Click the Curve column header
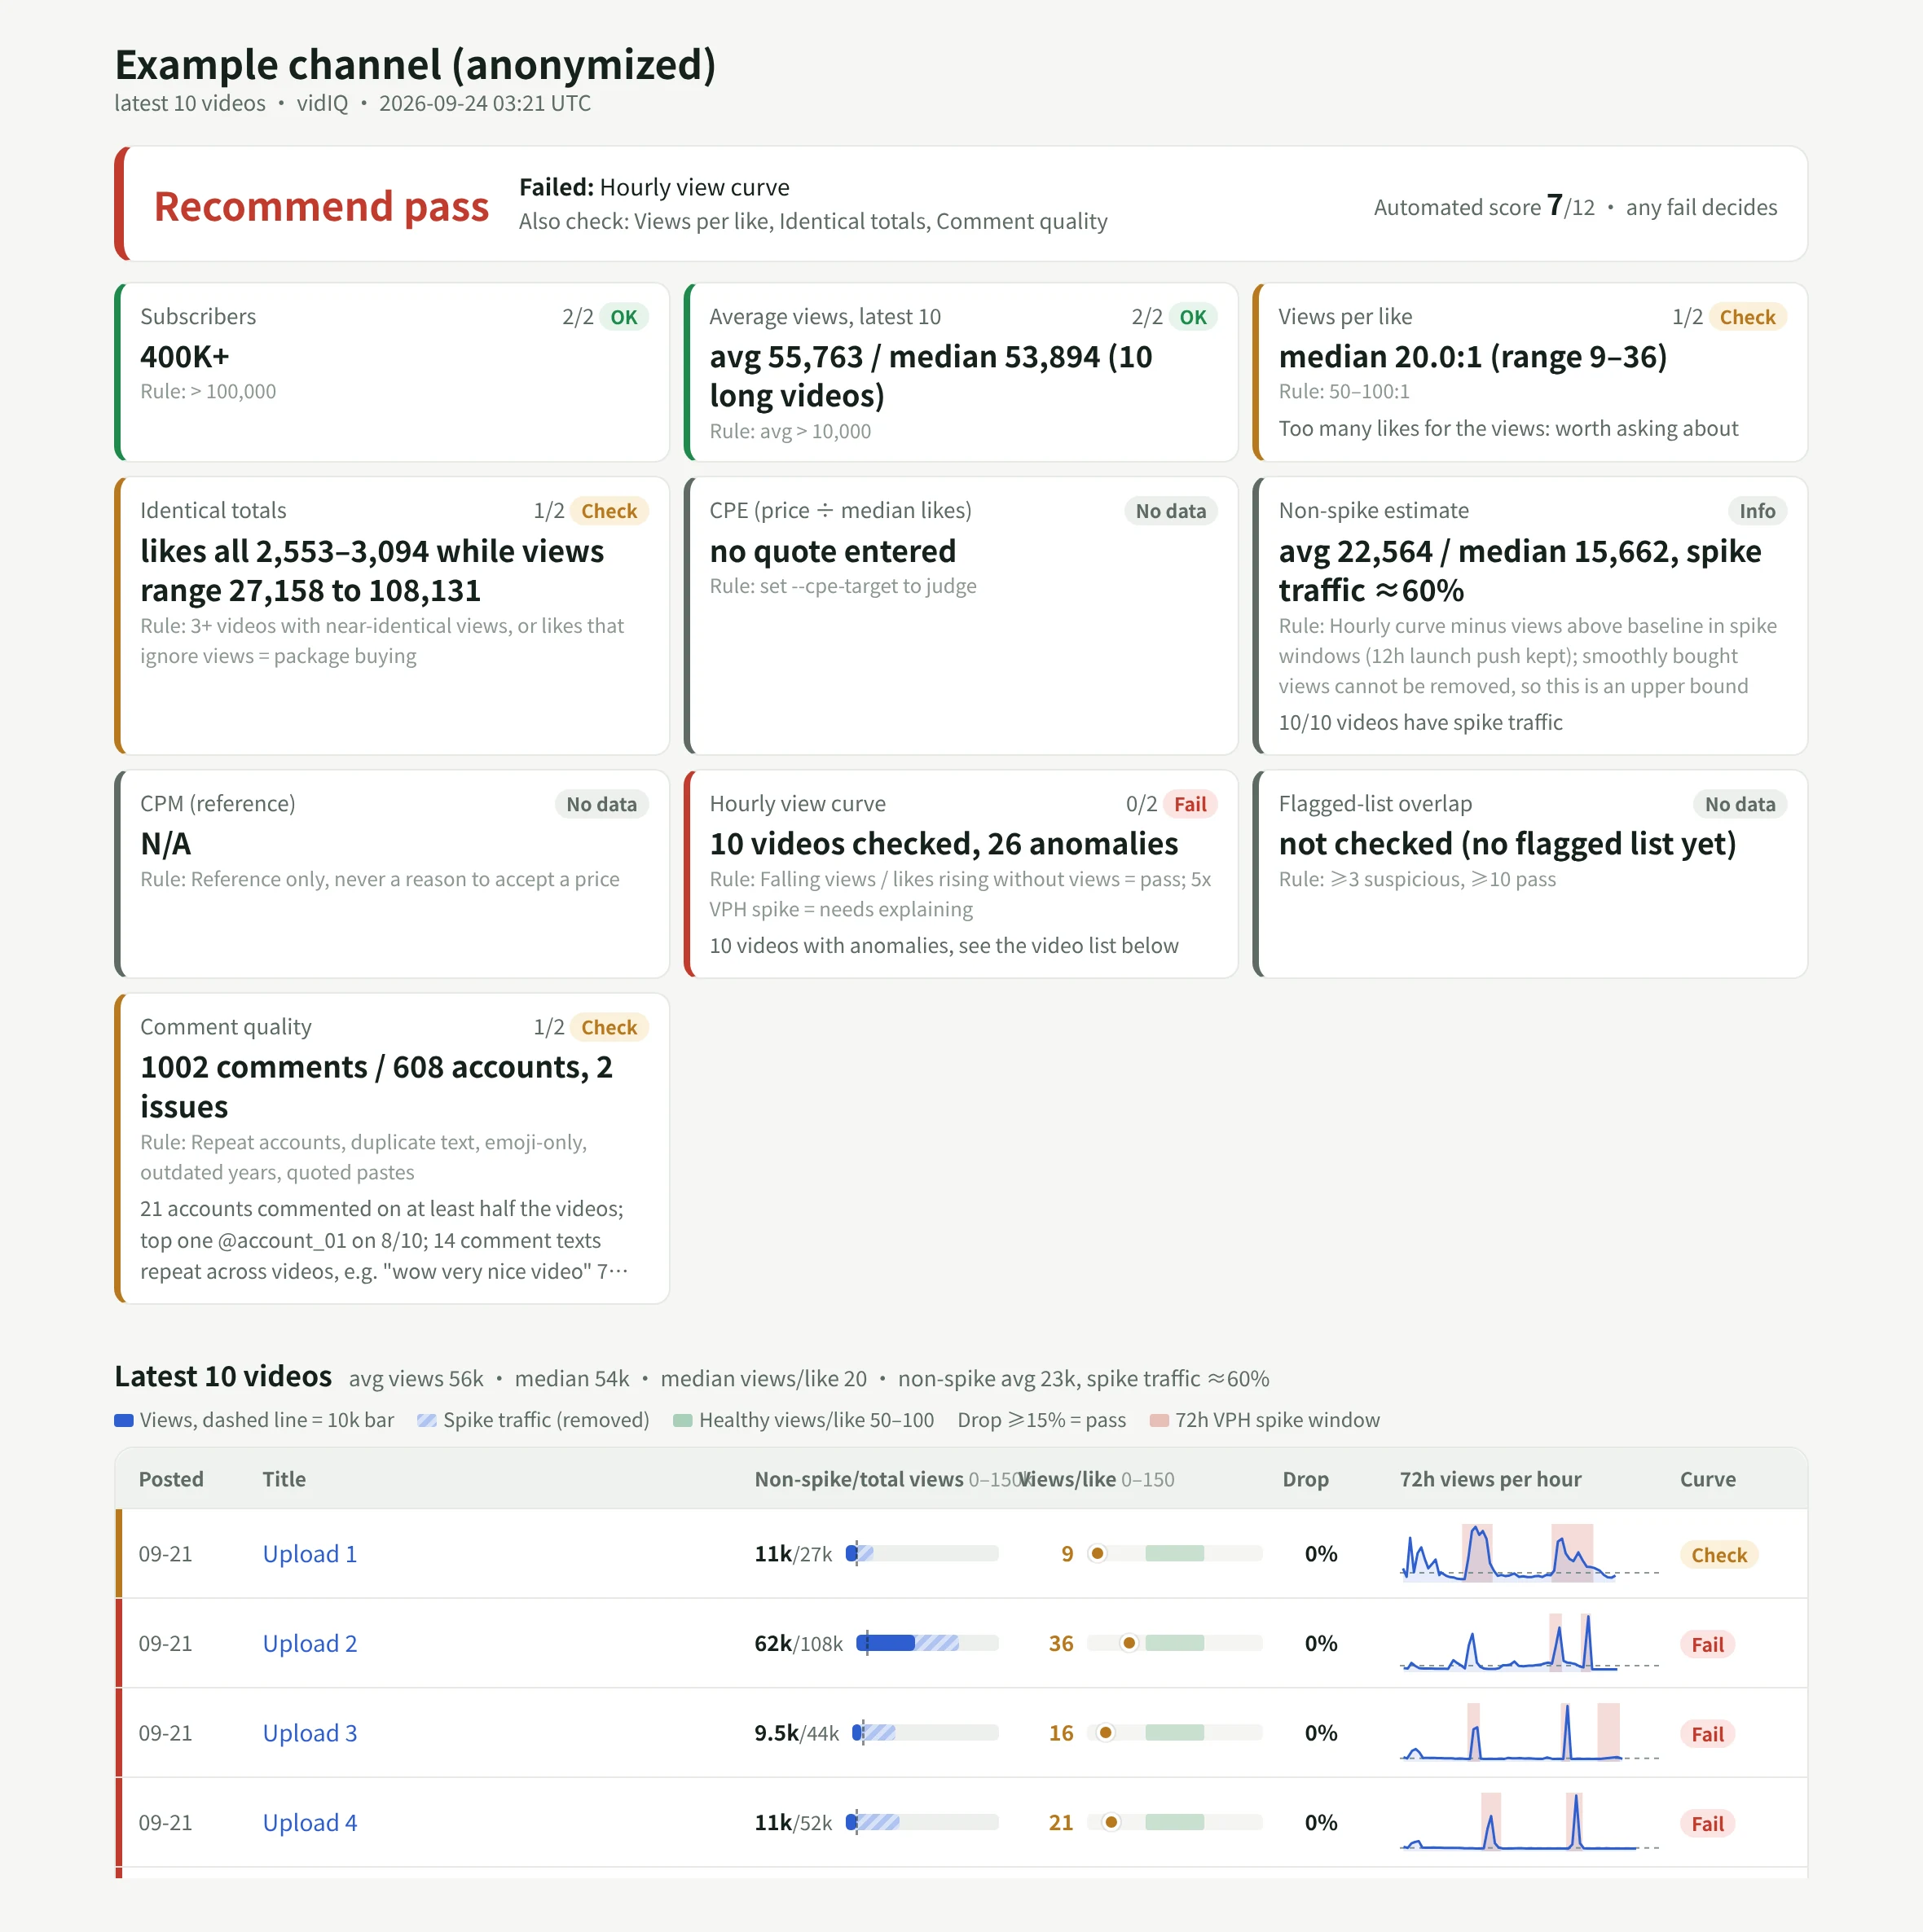Screen dimensions: 1923x1932 (1707, 1479)
